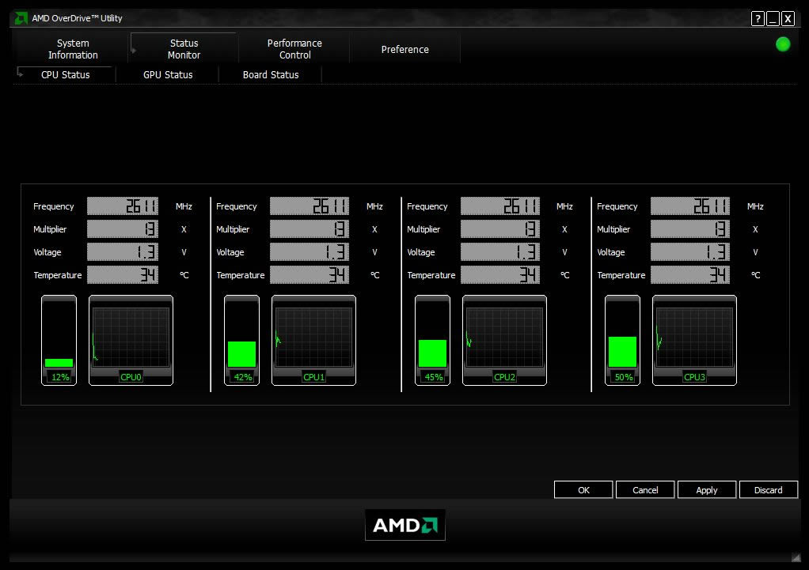This screenshot has height=570, width=809.
Task: Click the "50%" usage readout
Action: 623,377
